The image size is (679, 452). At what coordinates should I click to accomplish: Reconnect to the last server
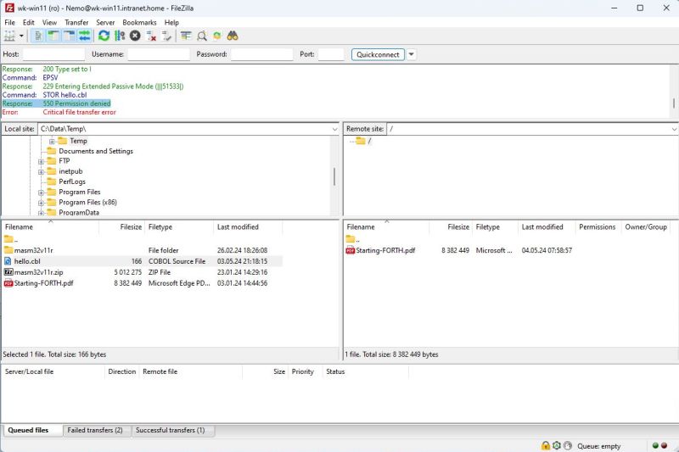pyautogui.click(x=166, y=36)
